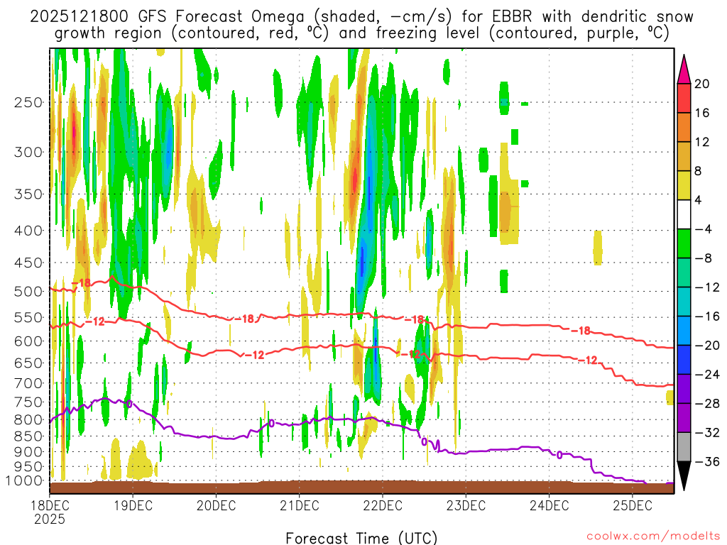Select the cyan -12 to -16 colorbar swatch
The height and width of the screenshot is (545, 727).
pyautogui.click(x=684, y=302)
